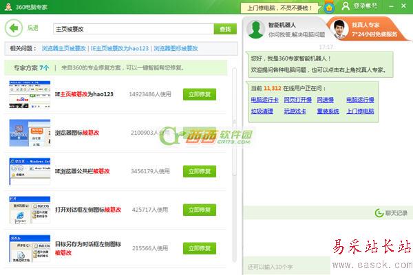Screen dimensions: 413x275
Task: Minimize the 360电脑专家 window
Action: click(x=392, y=5)
